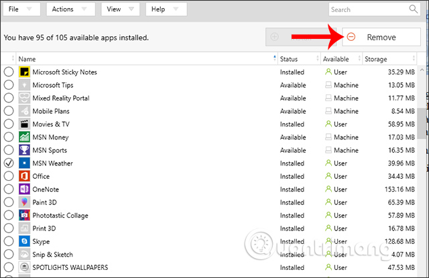Click the Snip & Sketch app icon
Screen dimensions: 429x278
(24, 254)
